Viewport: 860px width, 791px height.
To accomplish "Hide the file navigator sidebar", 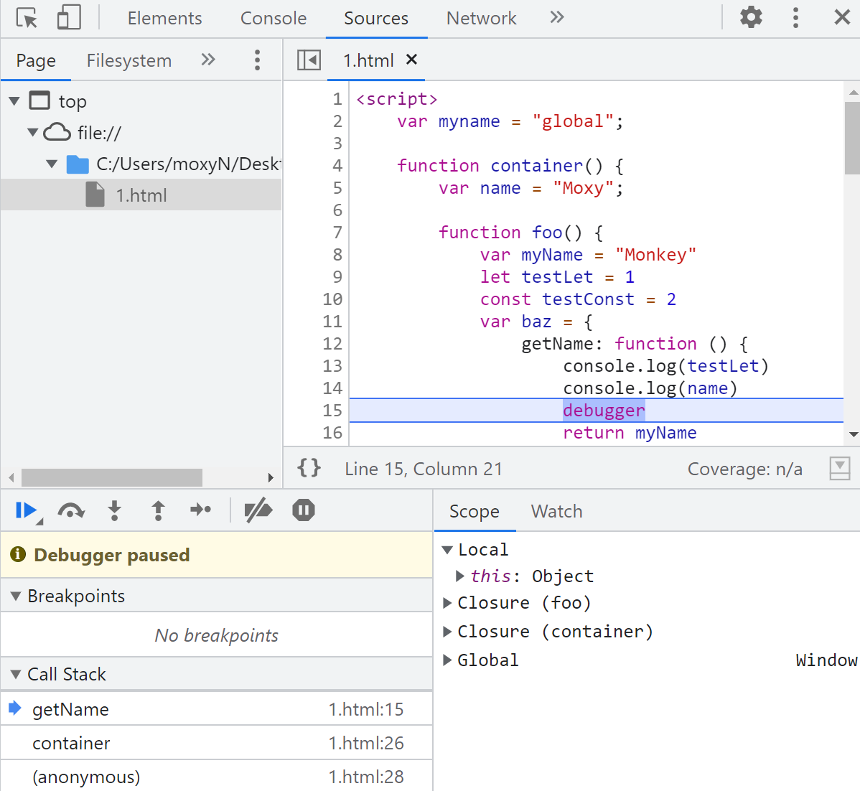I will click(309, 60).
